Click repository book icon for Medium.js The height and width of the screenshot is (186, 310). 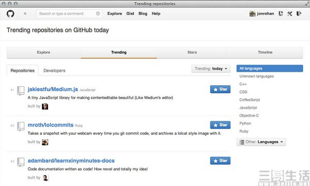tap(21, 90)
